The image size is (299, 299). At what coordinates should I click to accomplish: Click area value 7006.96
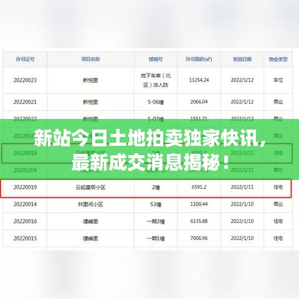point(199,238)
